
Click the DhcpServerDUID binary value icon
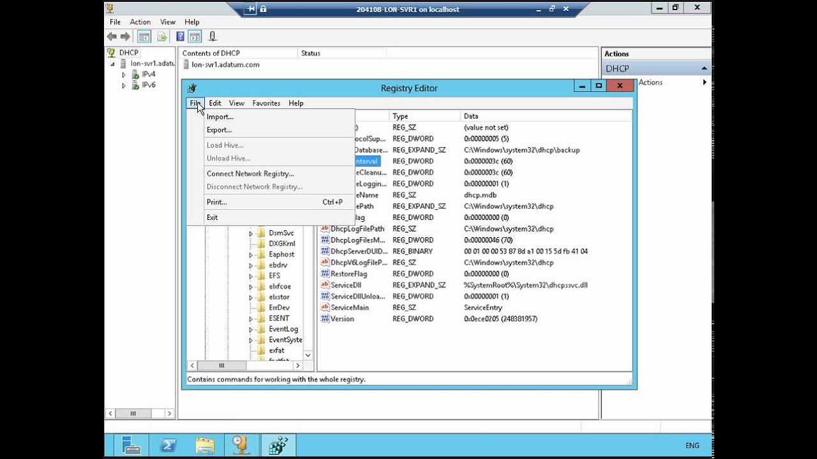325,251
